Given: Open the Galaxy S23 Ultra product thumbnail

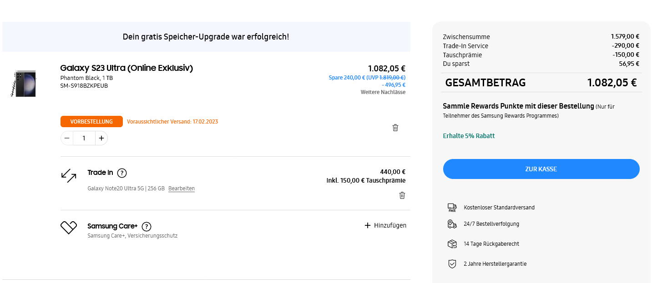Looking at the screenshot, I should click(x=25, y=84).
